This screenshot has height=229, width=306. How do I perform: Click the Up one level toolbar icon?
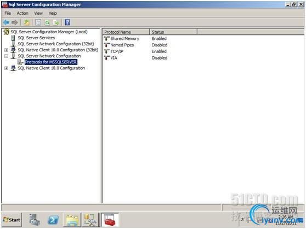click(26, 22)
